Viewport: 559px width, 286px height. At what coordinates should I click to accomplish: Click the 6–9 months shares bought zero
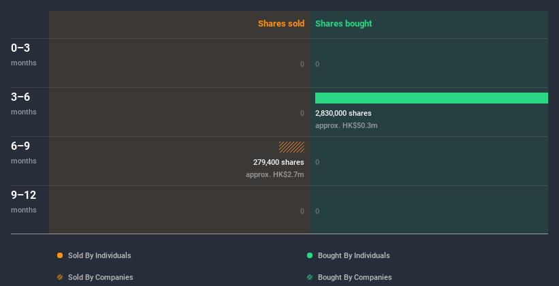317,162
